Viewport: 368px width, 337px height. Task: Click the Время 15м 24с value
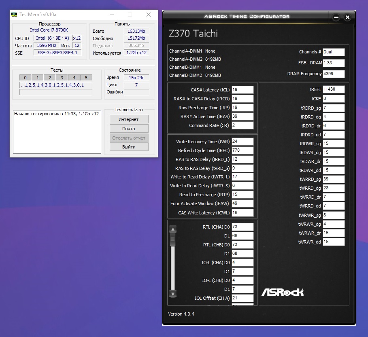click(136, 78)
